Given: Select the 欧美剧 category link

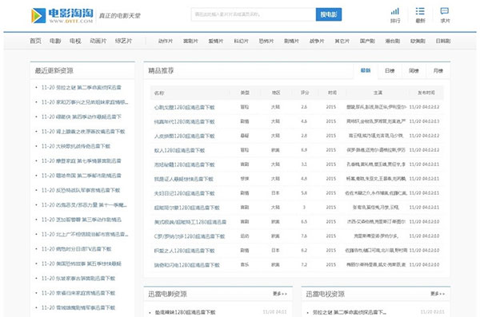Looking at the screenshot, I should pos(418,41).
